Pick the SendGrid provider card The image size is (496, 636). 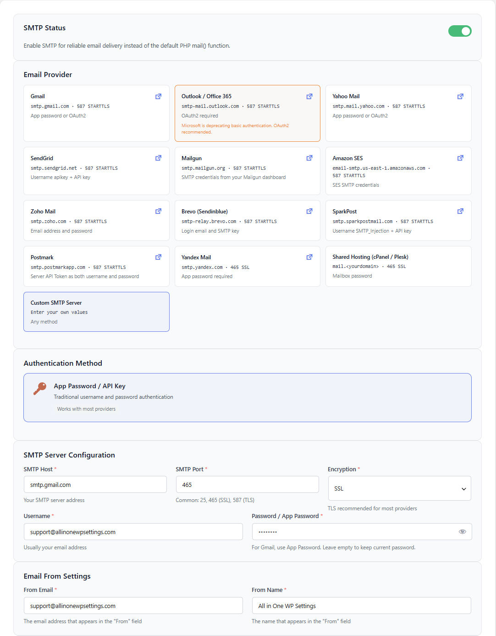96,171
